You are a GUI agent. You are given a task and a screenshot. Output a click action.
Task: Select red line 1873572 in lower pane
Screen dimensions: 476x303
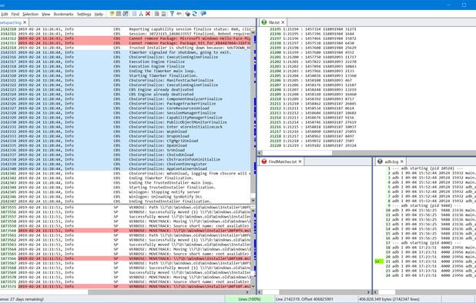pyautogui.click(x=126, y=286)
